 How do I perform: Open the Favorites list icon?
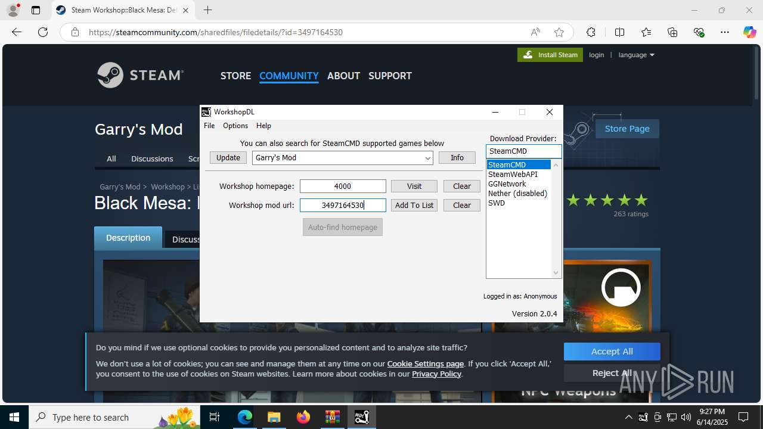click(x=646, y=32)
